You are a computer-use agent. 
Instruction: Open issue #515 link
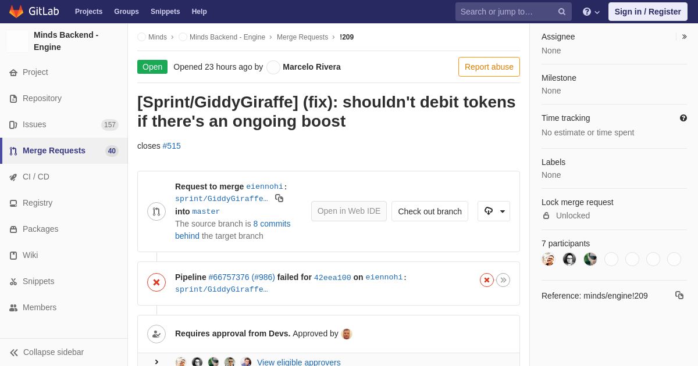172,146
